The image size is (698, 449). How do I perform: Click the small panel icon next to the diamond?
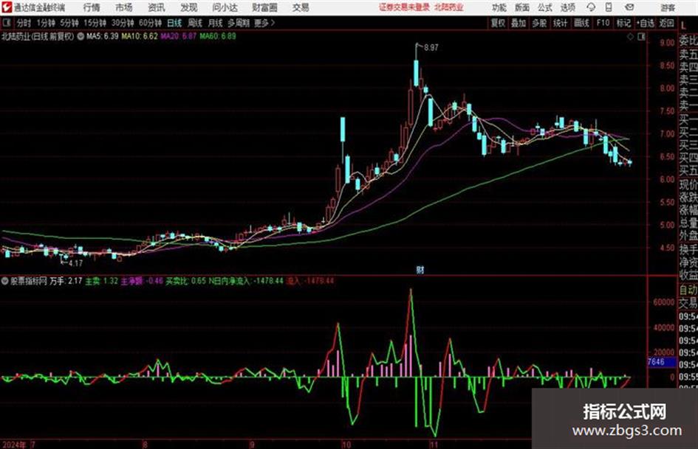(x=641, y=37)
